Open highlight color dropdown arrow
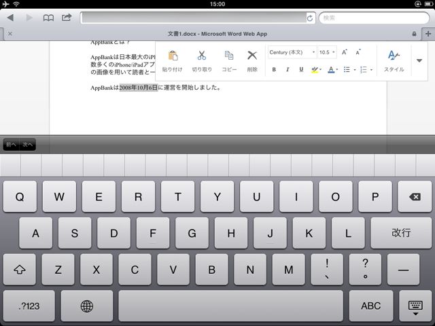Viewport: 435px width, 326px height. 320,69
